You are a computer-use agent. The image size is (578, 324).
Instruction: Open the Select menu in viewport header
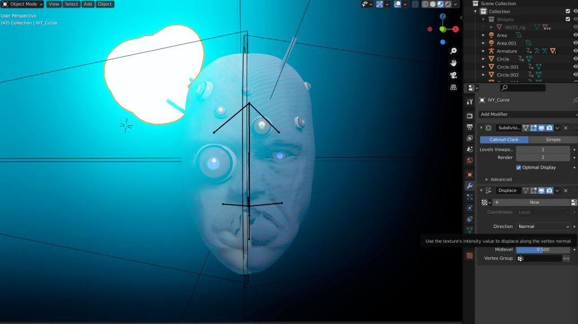click(x=71, y=4)
